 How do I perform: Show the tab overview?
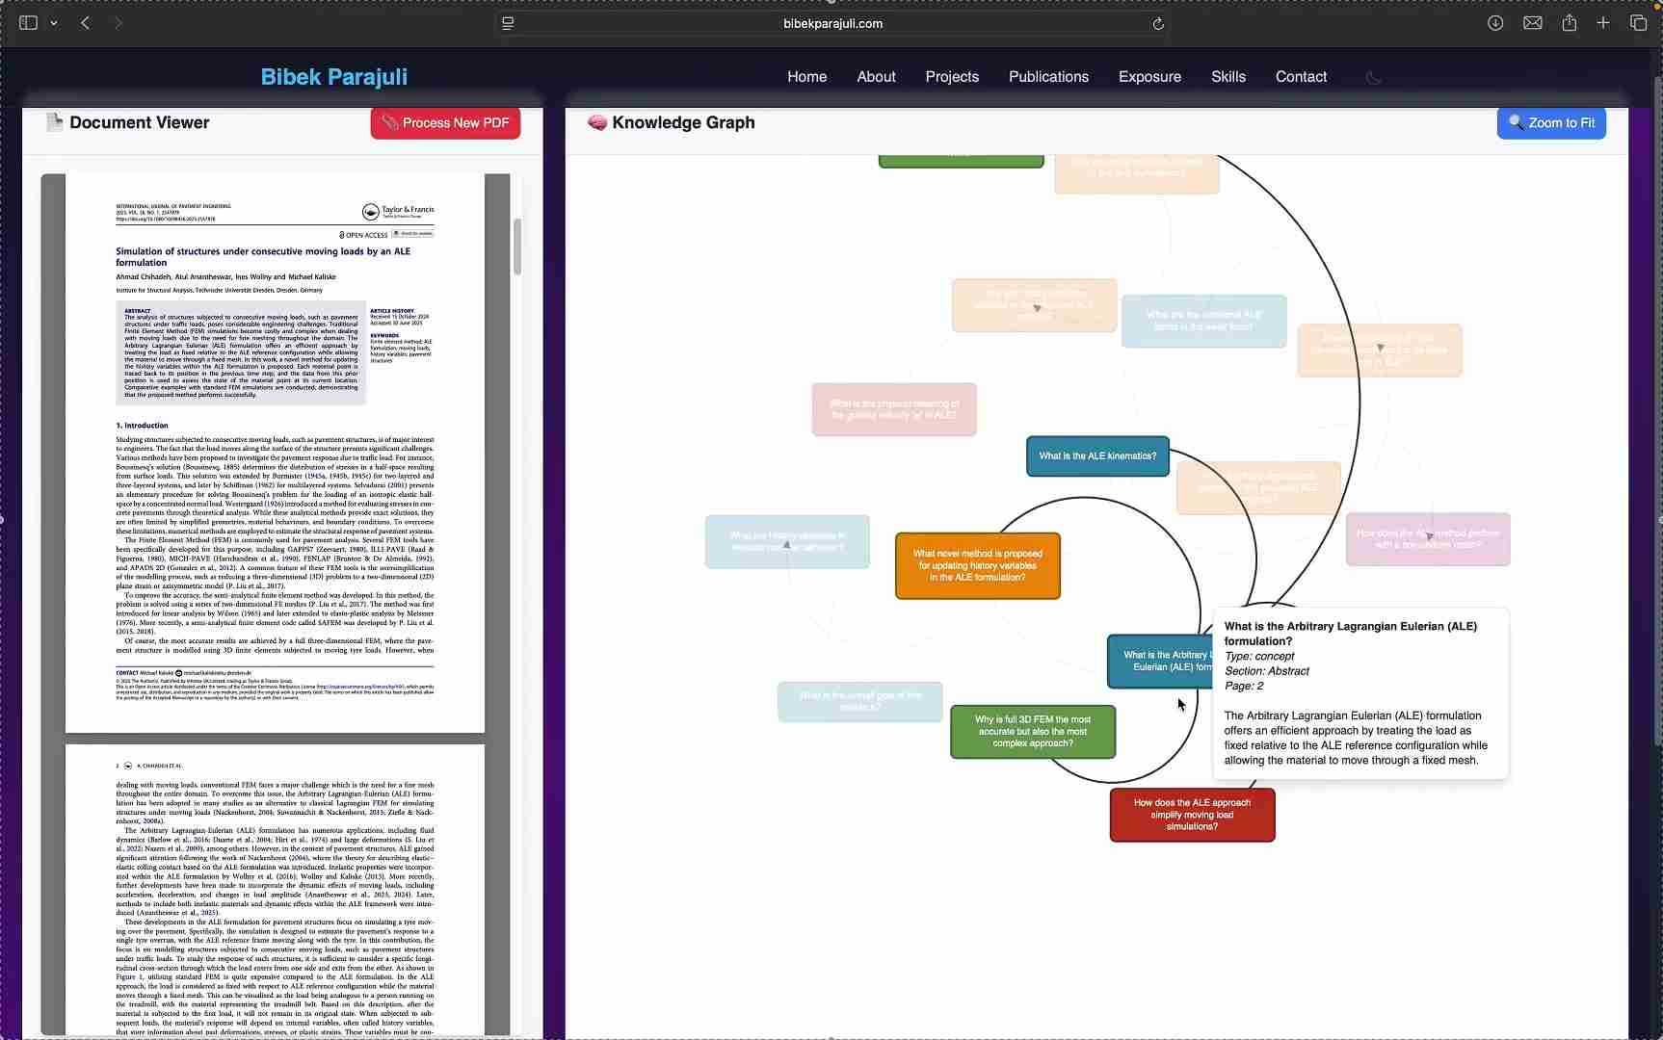pyautogui.click(x=1638, y=23)
